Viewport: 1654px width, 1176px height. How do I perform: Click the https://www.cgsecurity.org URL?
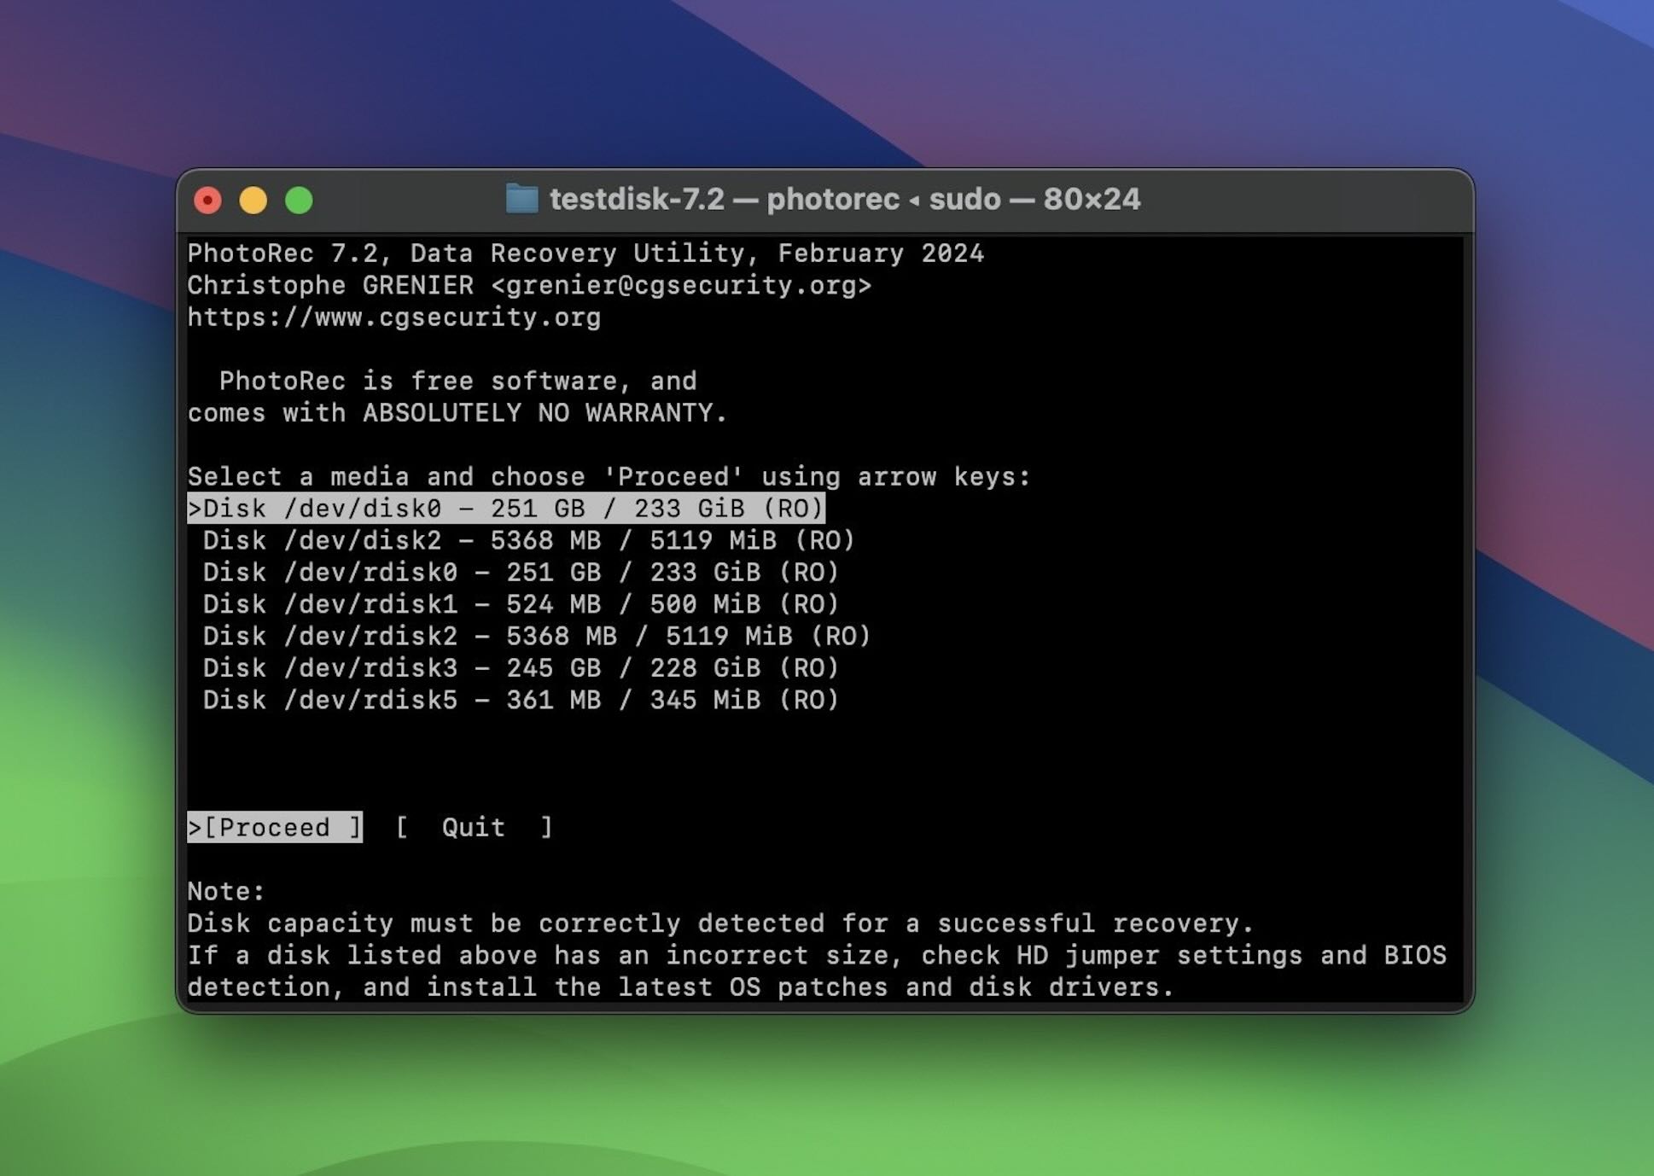pos(393,317)
